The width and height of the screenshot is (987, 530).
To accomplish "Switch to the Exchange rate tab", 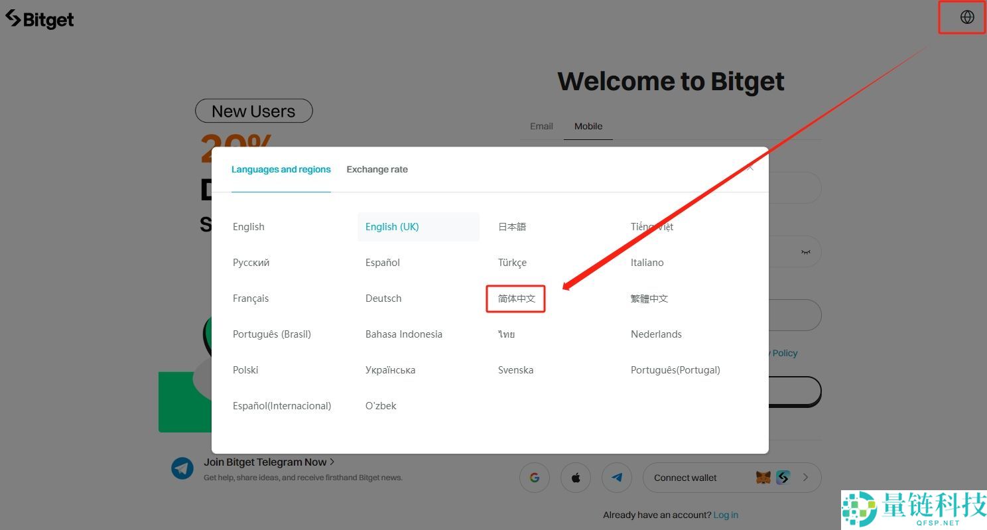I will point(377,169).
